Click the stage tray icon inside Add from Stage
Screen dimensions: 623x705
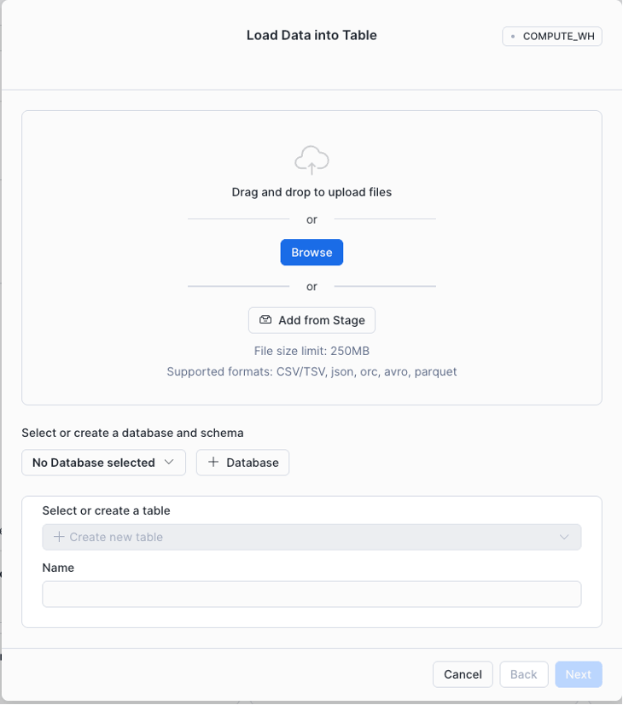point(265,320)
